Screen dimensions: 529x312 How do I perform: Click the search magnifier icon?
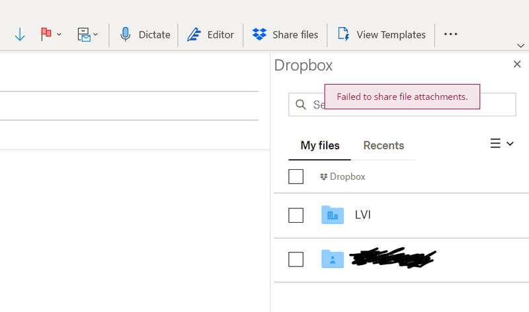[301, 104]
